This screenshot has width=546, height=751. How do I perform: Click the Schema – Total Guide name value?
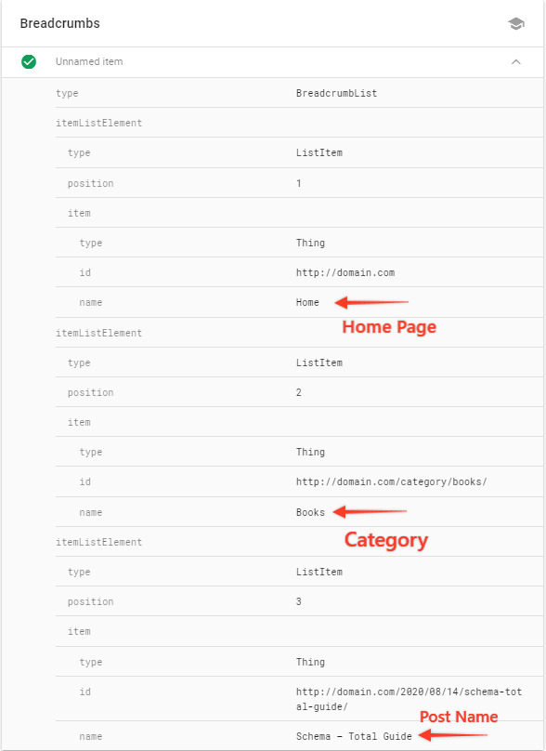click(354, 736)
